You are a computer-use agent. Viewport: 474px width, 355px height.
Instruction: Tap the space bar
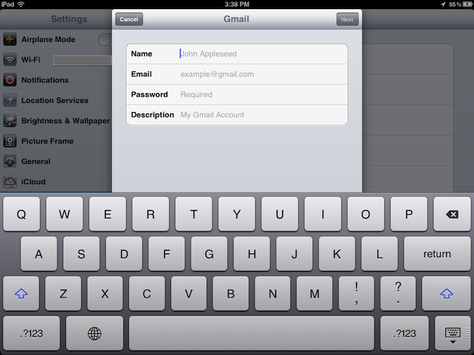[252, 333]
